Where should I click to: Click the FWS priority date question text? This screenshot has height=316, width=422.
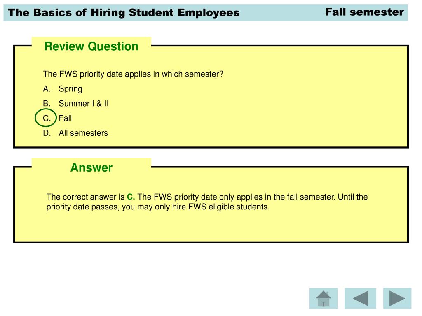click(133, 74)
